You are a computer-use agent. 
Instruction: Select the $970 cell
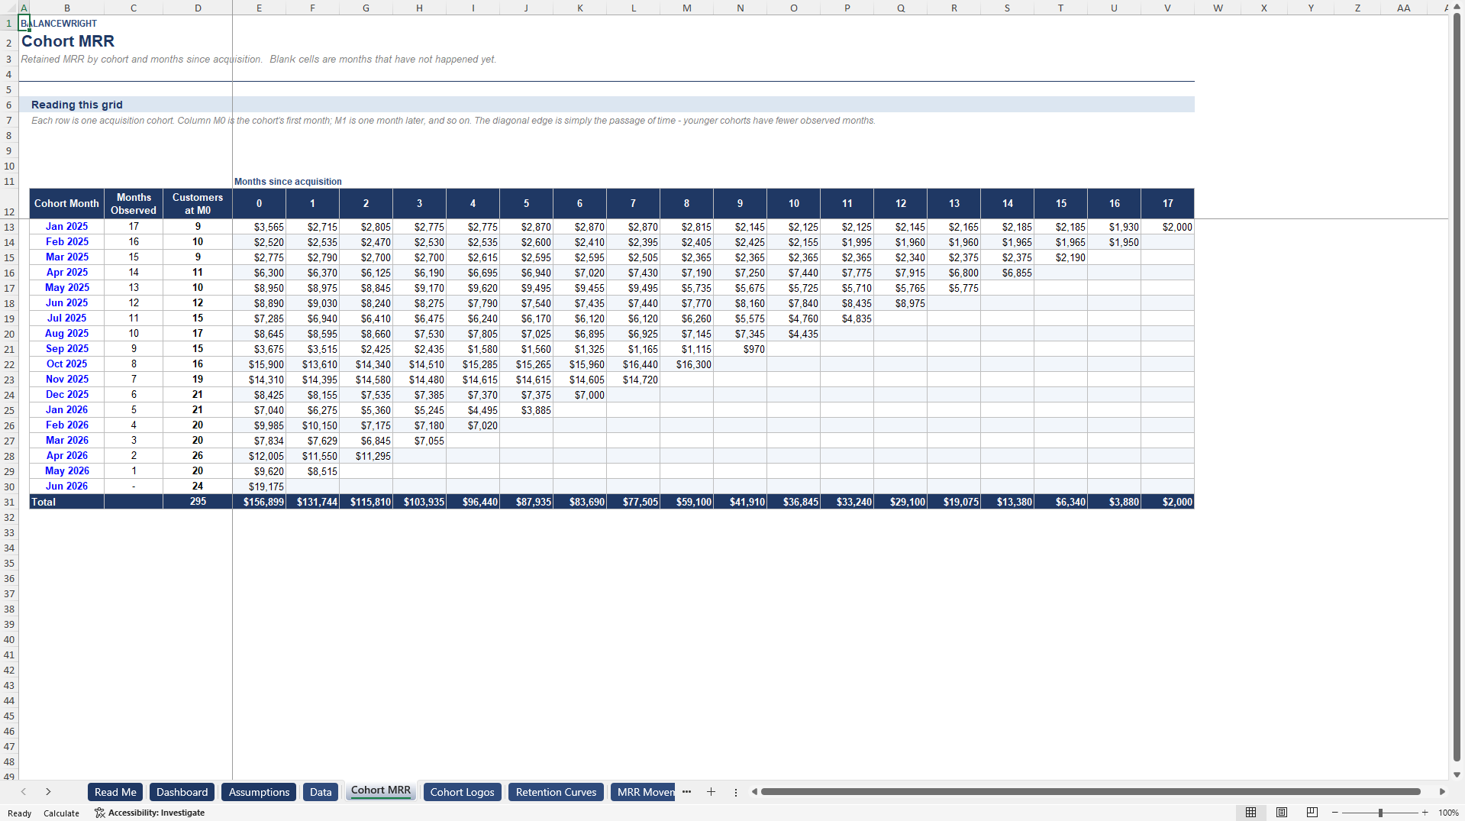point(741,349)
